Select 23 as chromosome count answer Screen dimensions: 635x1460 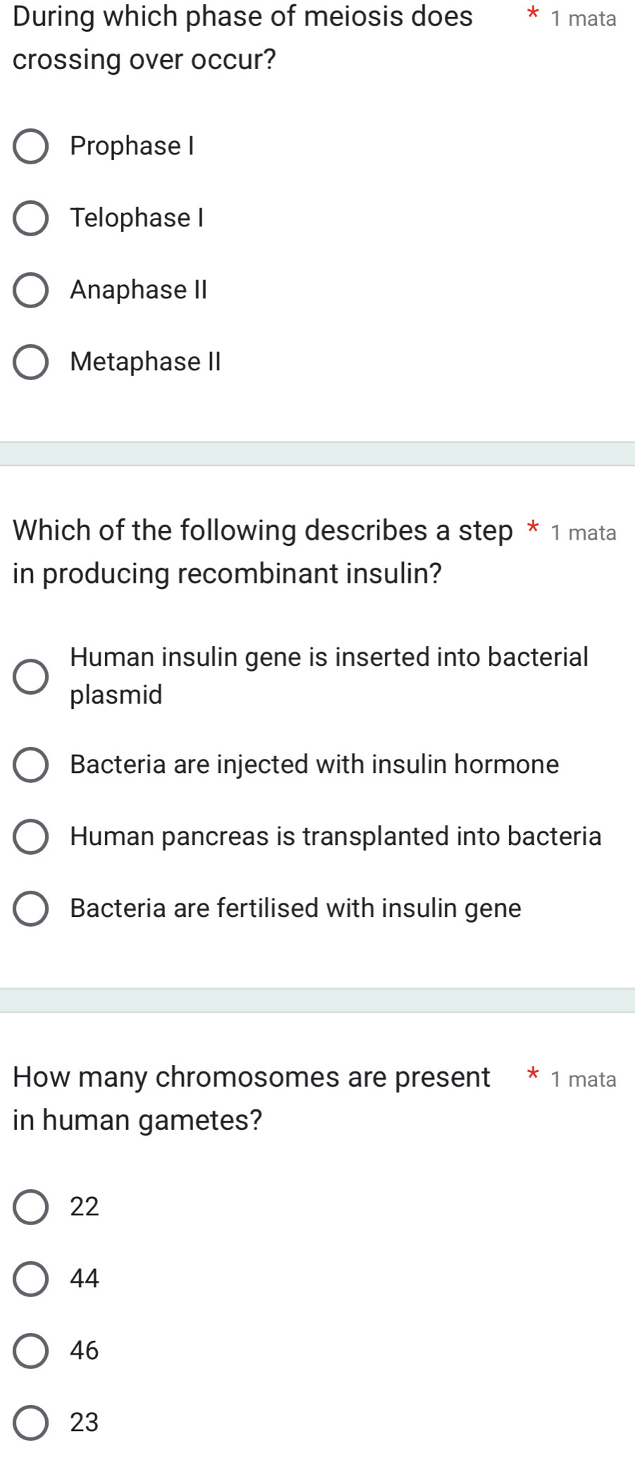point(31,1422)
